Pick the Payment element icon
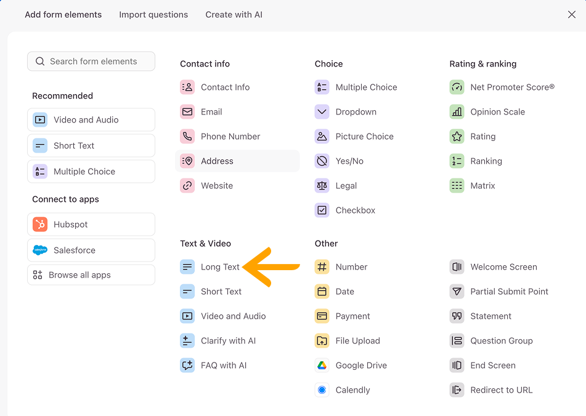This screenshot has width=586, height=416. (322, 316)
